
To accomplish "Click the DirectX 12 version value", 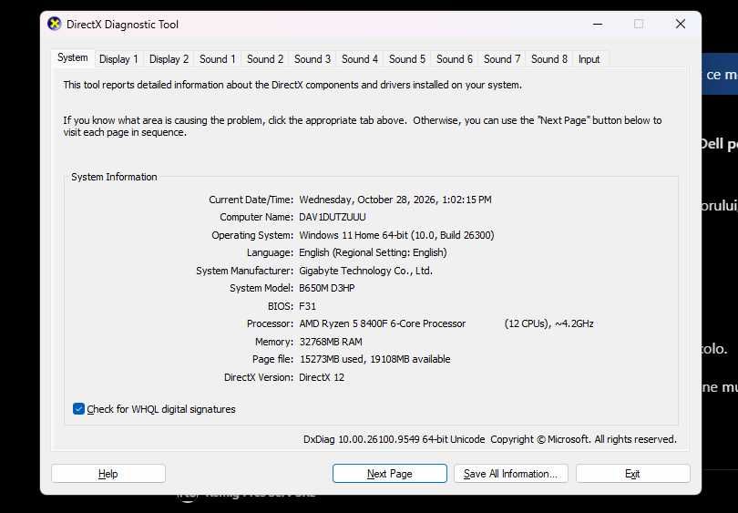I will point(322,377).
